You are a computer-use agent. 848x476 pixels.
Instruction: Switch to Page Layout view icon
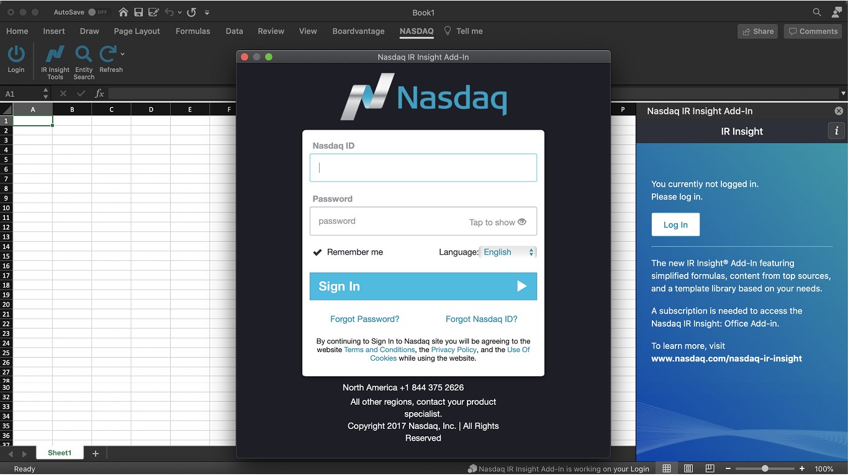point(688,469)
